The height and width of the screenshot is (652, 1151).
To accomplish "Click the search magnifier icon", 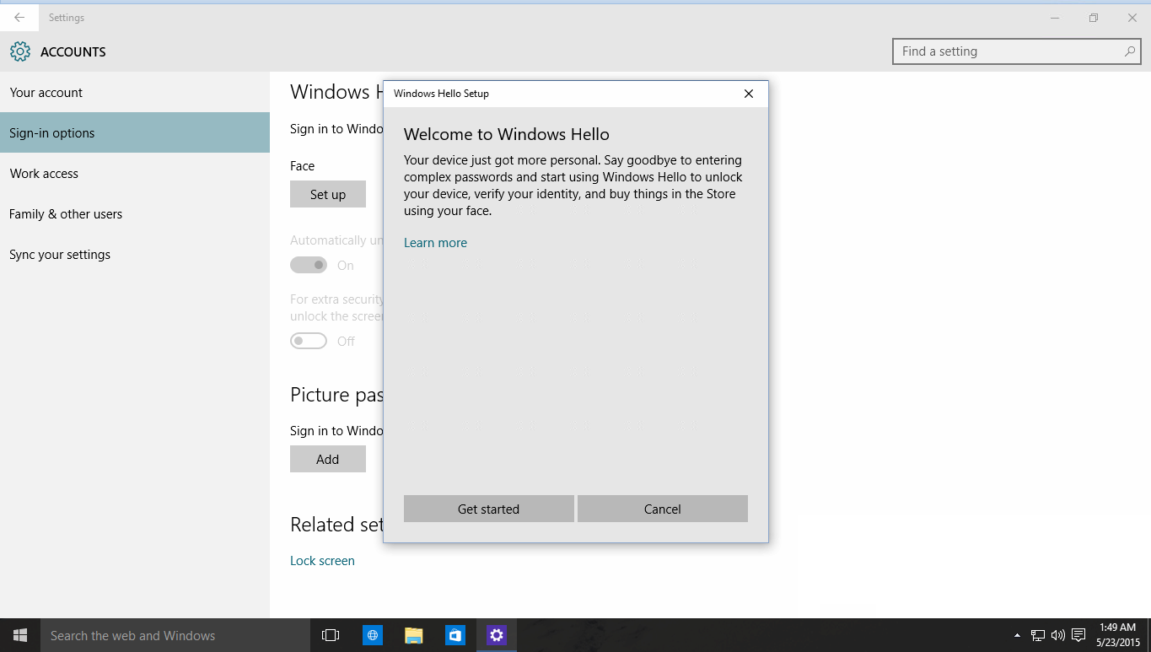I will coord(1130,51).
